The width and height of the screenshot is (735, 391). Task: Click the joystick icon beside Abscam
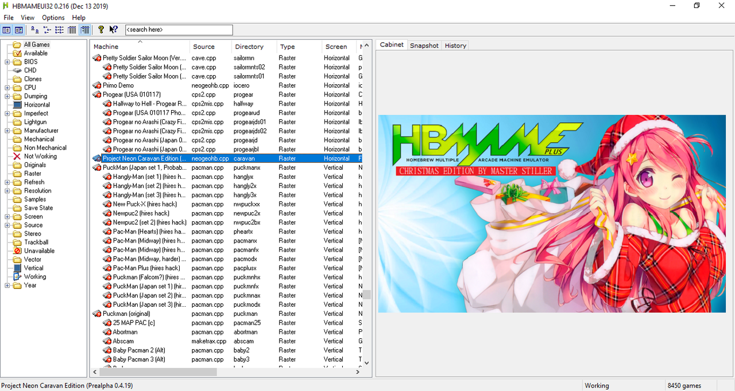click(x=107, y=341)
